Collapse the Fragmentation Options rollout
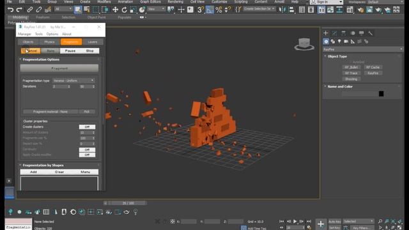 (x=41, y=59)
